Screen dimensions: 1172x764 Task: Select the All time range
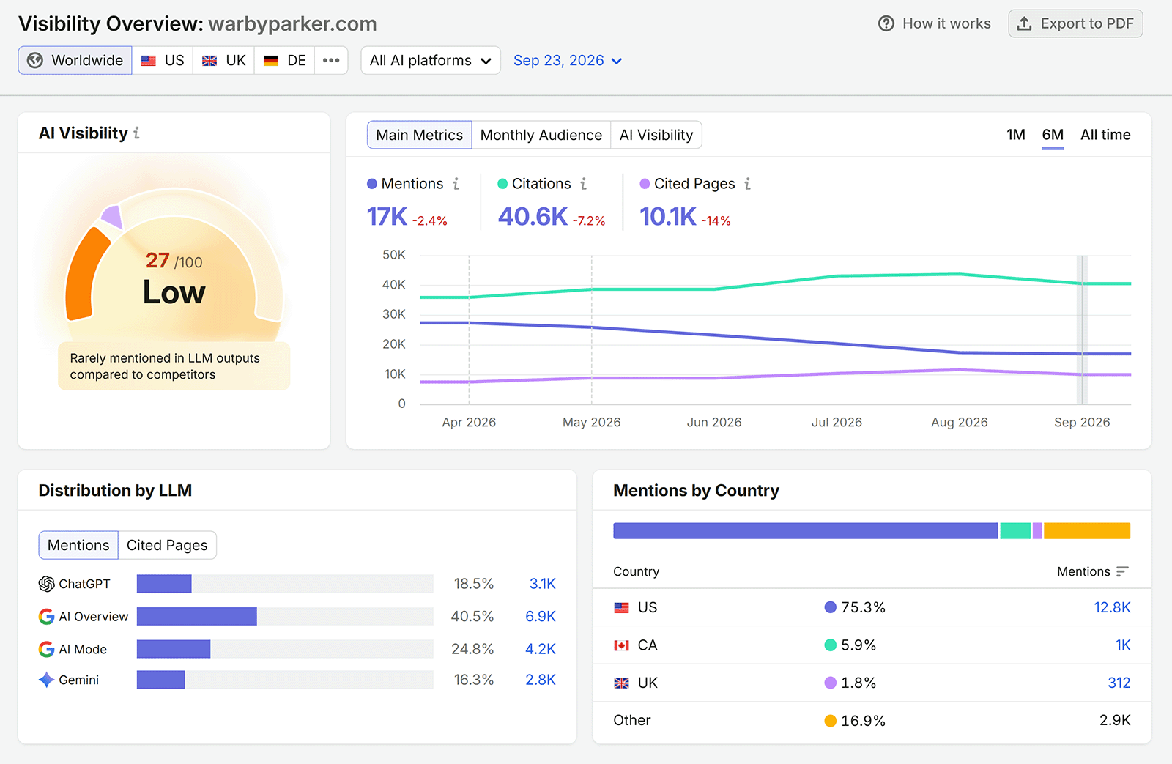click(x=1105, y=134)
